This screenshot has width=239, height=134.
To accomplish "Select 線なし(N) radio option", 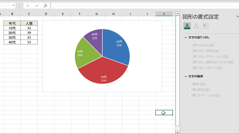I will pyautogui.click(x=190, y=84).
